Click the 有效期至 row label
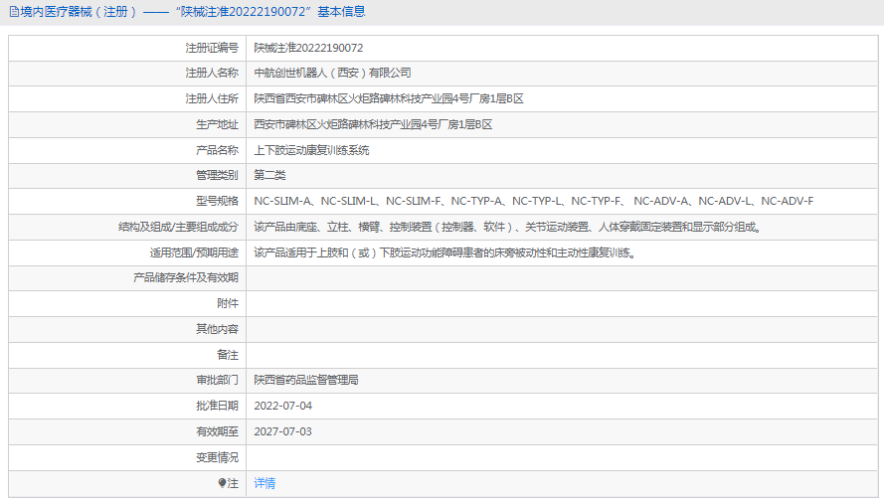The width and height of the screenshot is (884, 503). click(217, 432)
